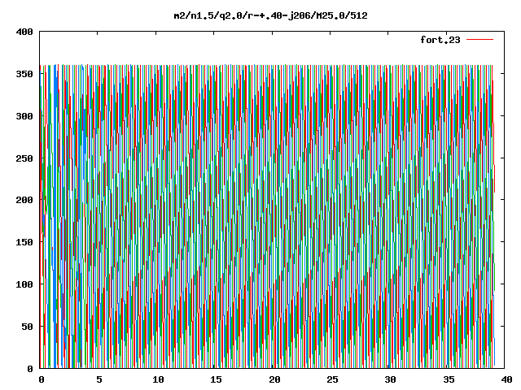The image size is (521, 390).
Task: Click y-axis label 250
Action: [x=24, y=158]
